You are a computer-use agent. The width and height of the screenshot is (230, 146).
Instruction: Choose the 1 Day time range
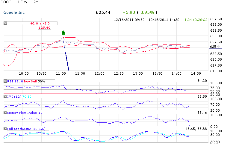(22, 2)
